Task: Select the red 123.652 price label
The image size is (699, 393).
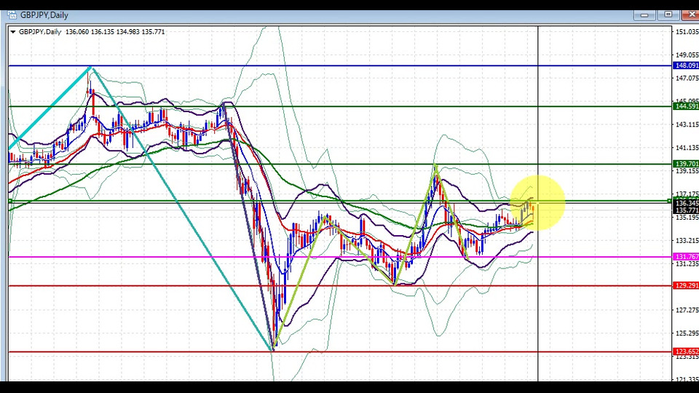Action: [686, 352]
